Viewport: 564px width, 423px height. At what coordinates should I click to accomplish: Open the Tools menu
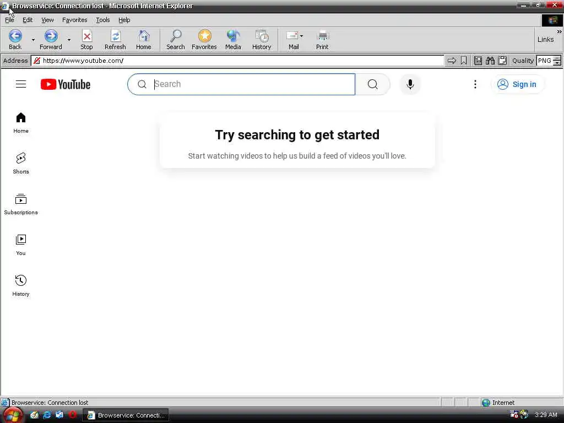click(102, 20)
